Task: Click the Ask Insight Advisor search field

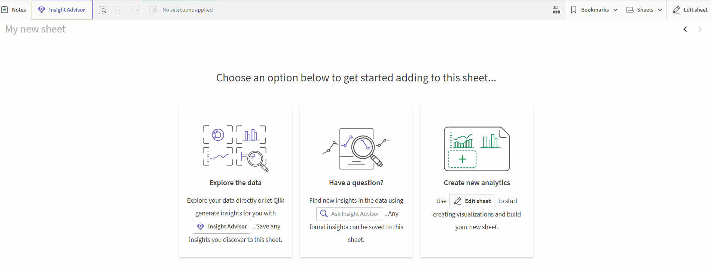Action: click(x=350, y=214)
